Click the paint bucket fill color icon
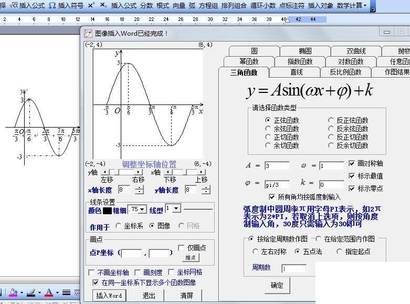The image size is (410, 304). (13, 292)
